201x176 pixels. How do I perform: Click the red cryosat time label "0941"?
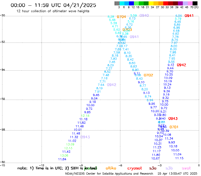(189, 16)
